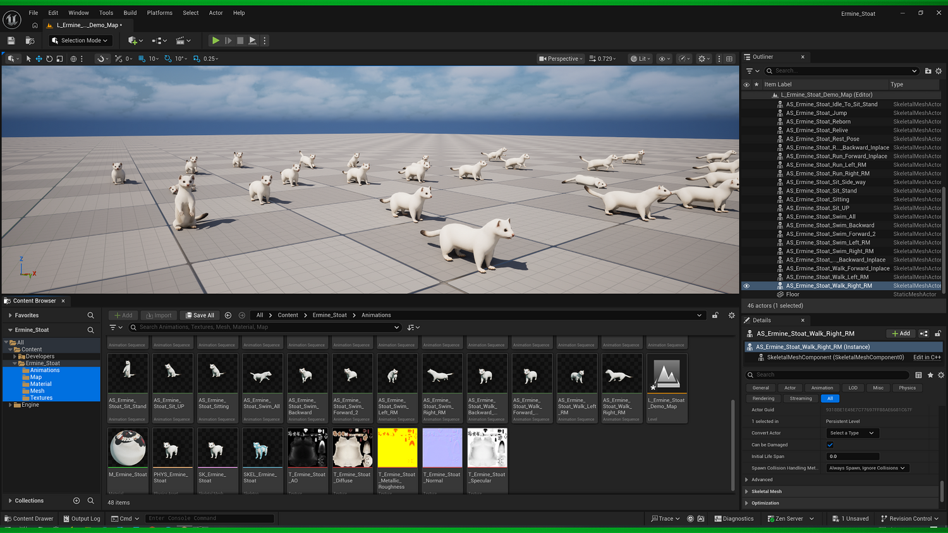This screenshot has height=533, width=948.
Task: Select the scale transform tool in viewport
Action: pyautogui.click(x=59, y=59)
